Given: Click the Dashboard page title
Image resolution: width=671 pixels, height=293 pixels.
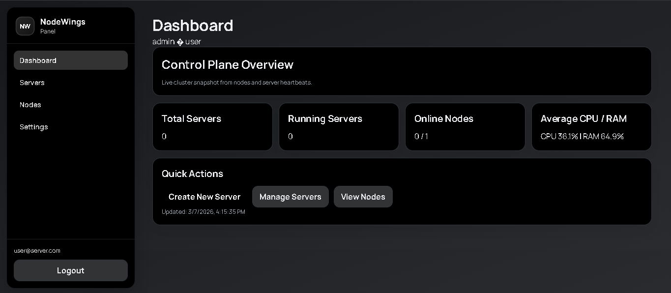Looking at the screenshot, I should (x=193, y=26).
